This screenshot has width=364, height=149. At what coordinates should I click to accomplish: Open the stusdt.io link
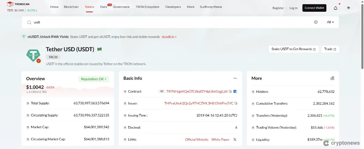(x=169, y=37)
